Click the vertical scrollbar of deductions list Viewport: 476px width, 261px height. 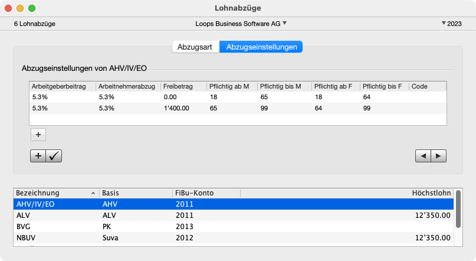pyautogui.click(x=458, y=210)
